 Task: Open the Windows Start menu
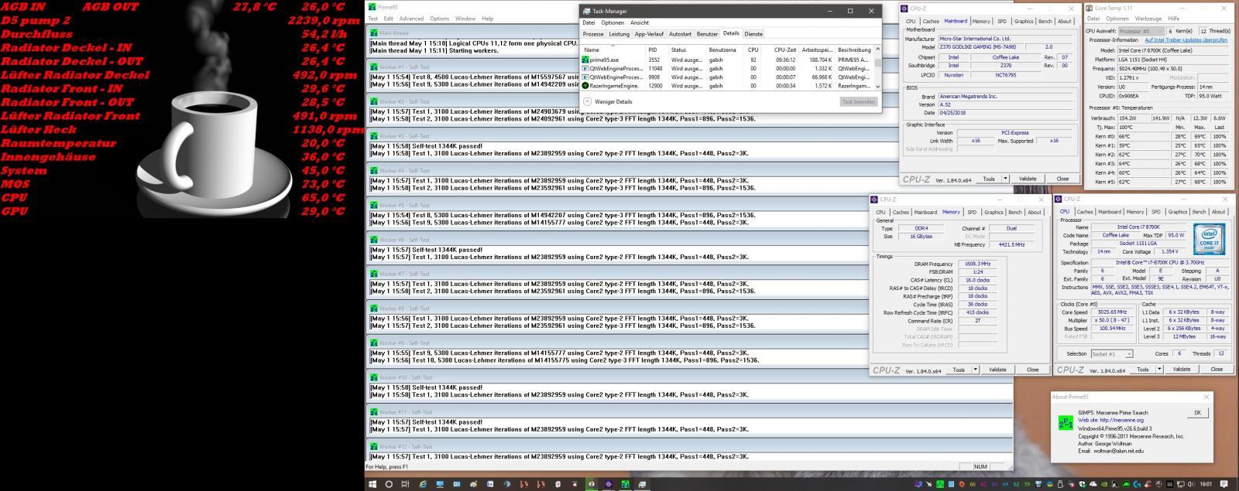(x=372, y=484)
